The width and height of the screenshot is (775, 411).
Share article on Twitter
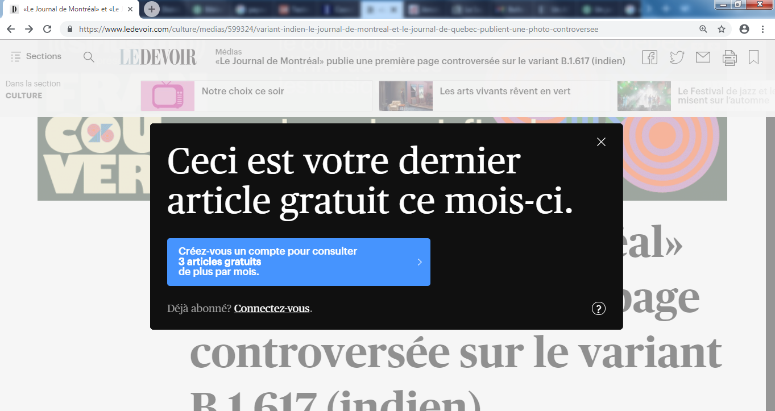tap(676, 57)
